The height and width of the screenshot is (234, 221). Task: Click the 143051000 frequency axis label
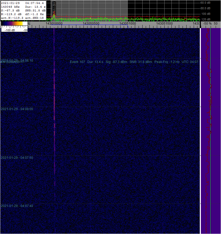pyautogui.click(x=128, y=24)
